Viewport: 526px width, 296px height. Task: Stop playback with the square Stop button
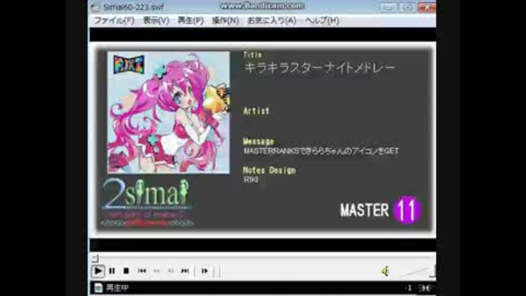[x=126, y=271]
